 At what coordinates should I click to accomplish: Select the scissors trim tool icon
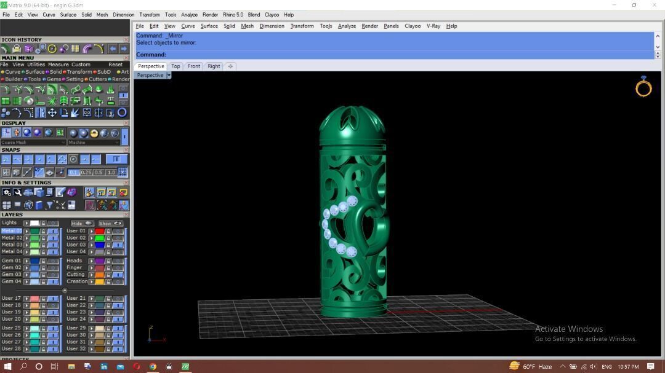point(110,112)
